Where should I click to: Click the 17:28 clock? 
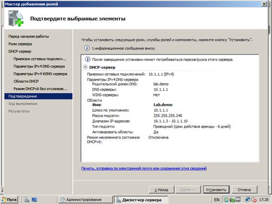click(x=264, y=200)
